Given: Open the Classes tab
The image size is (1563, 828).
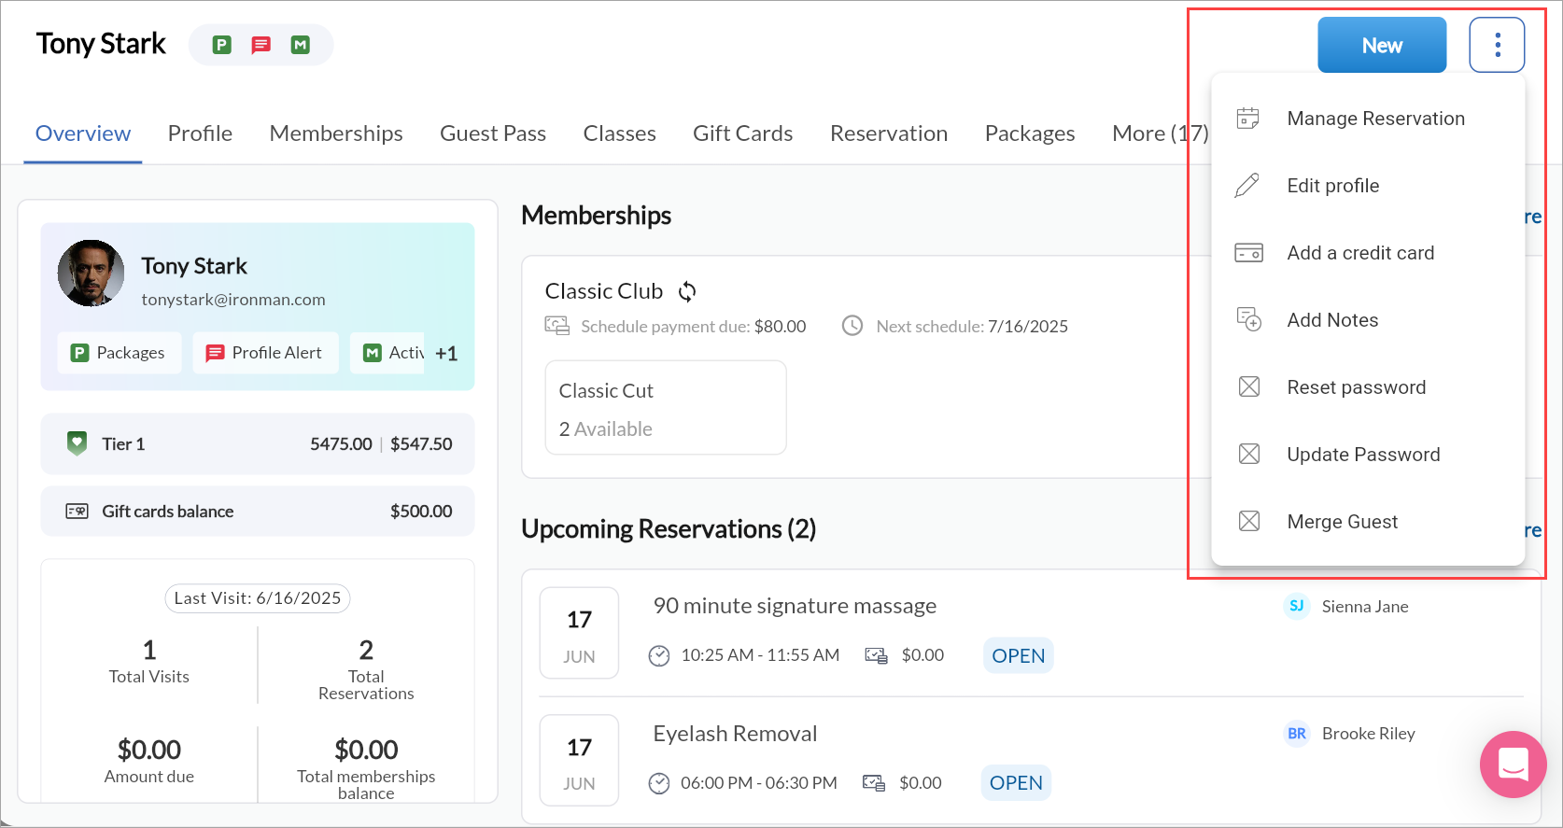Looking at the screenshot, I should pyautogui.click(x=620, y=133).
